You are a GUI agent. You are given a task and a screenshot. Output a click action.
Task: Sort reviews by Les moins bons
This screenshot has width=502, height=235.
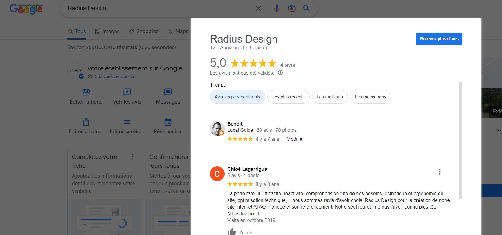(371, 97)
